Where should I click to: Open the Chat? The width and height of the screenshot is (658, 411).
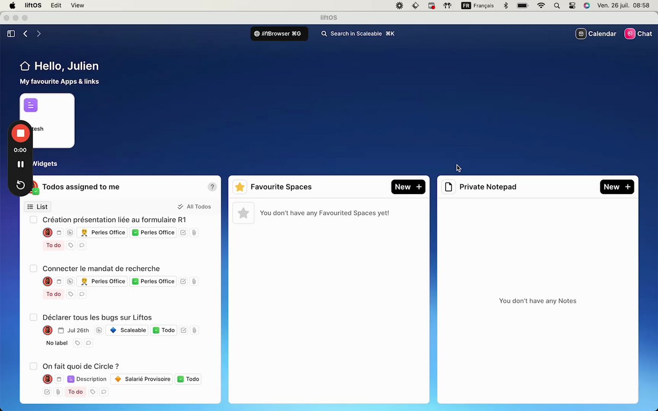[638, 33]
